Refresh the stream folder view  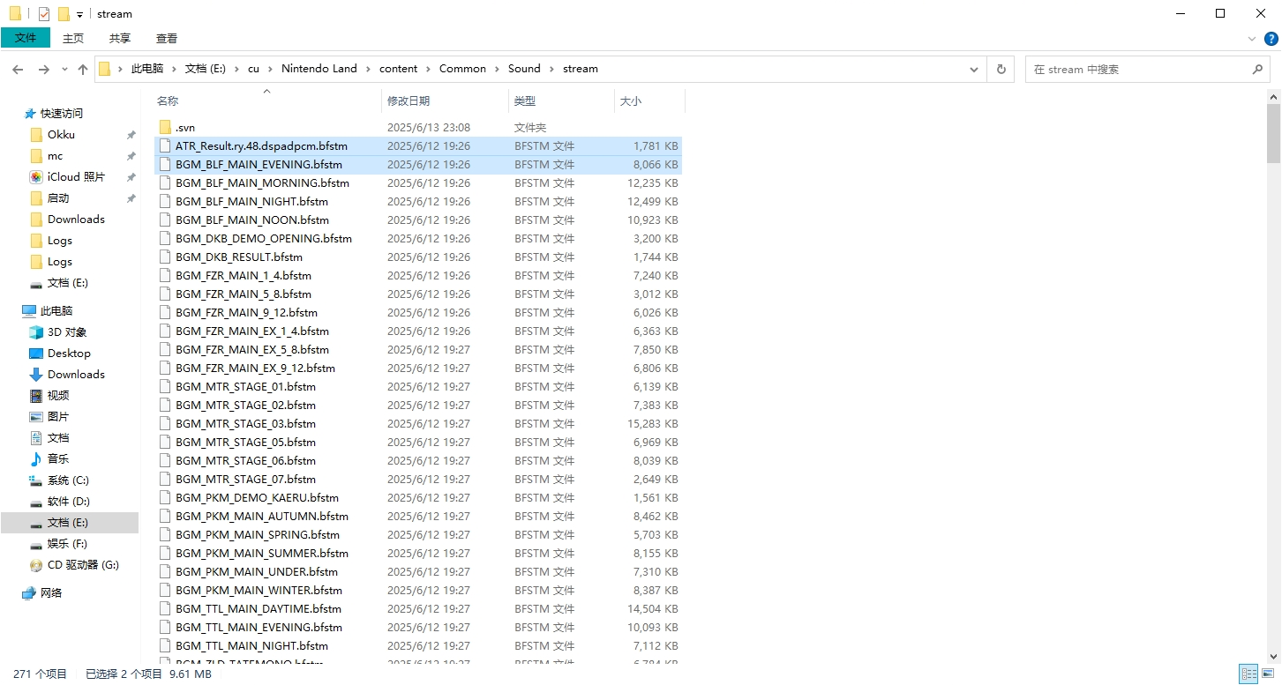1001,69
